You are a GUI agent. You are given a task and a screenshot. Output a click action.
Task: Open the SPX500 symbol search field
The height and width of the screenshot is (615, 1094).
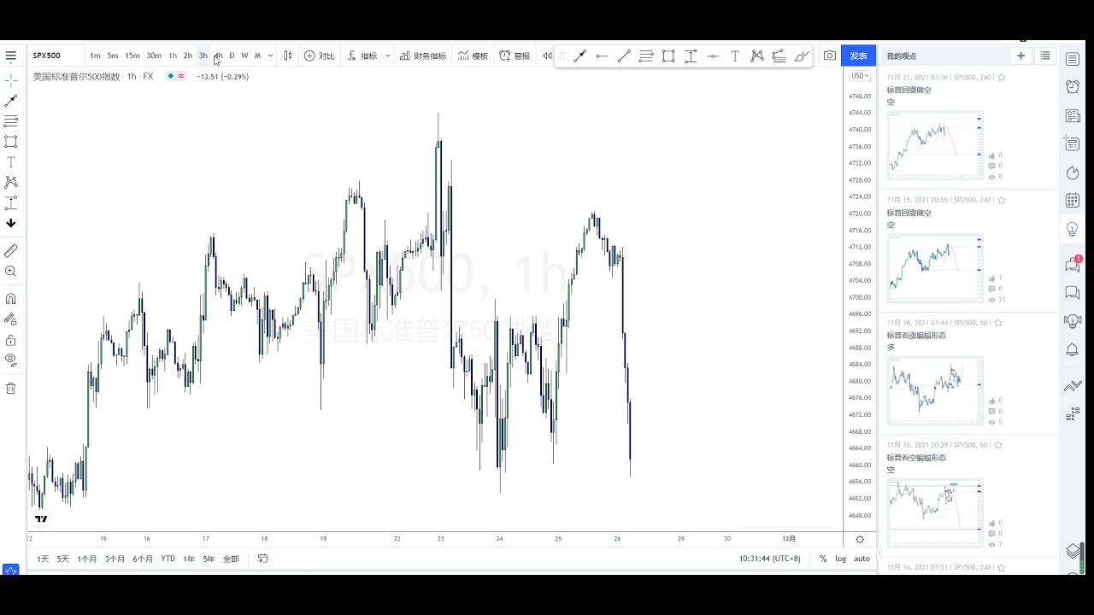point(56,56)
